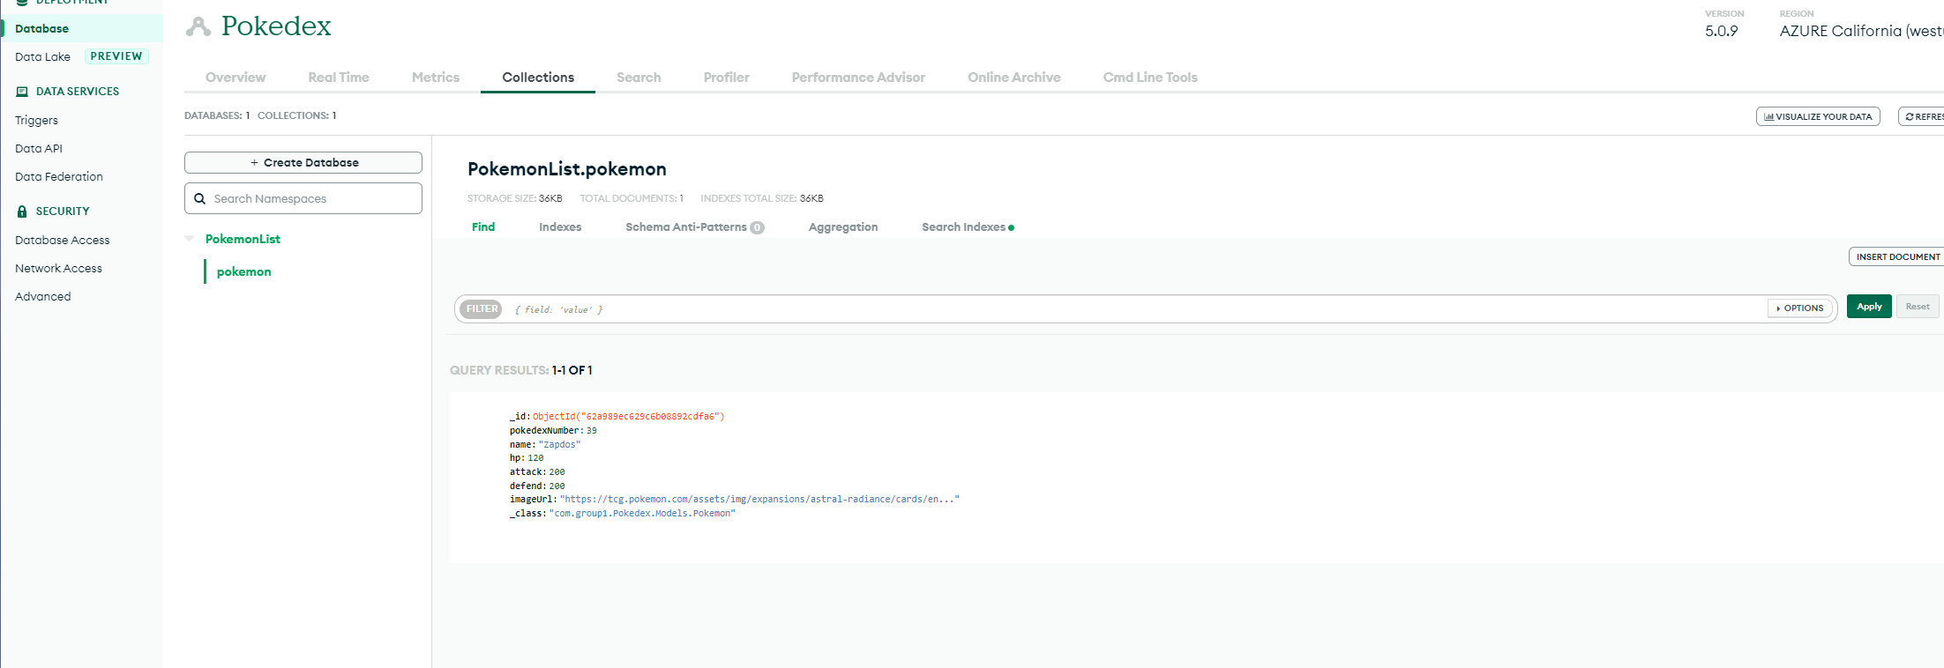This screenshot has width=1944, height=668.
Task: Click the Schema Anti-Patterns count badge
Action: (x=757, y=227)
